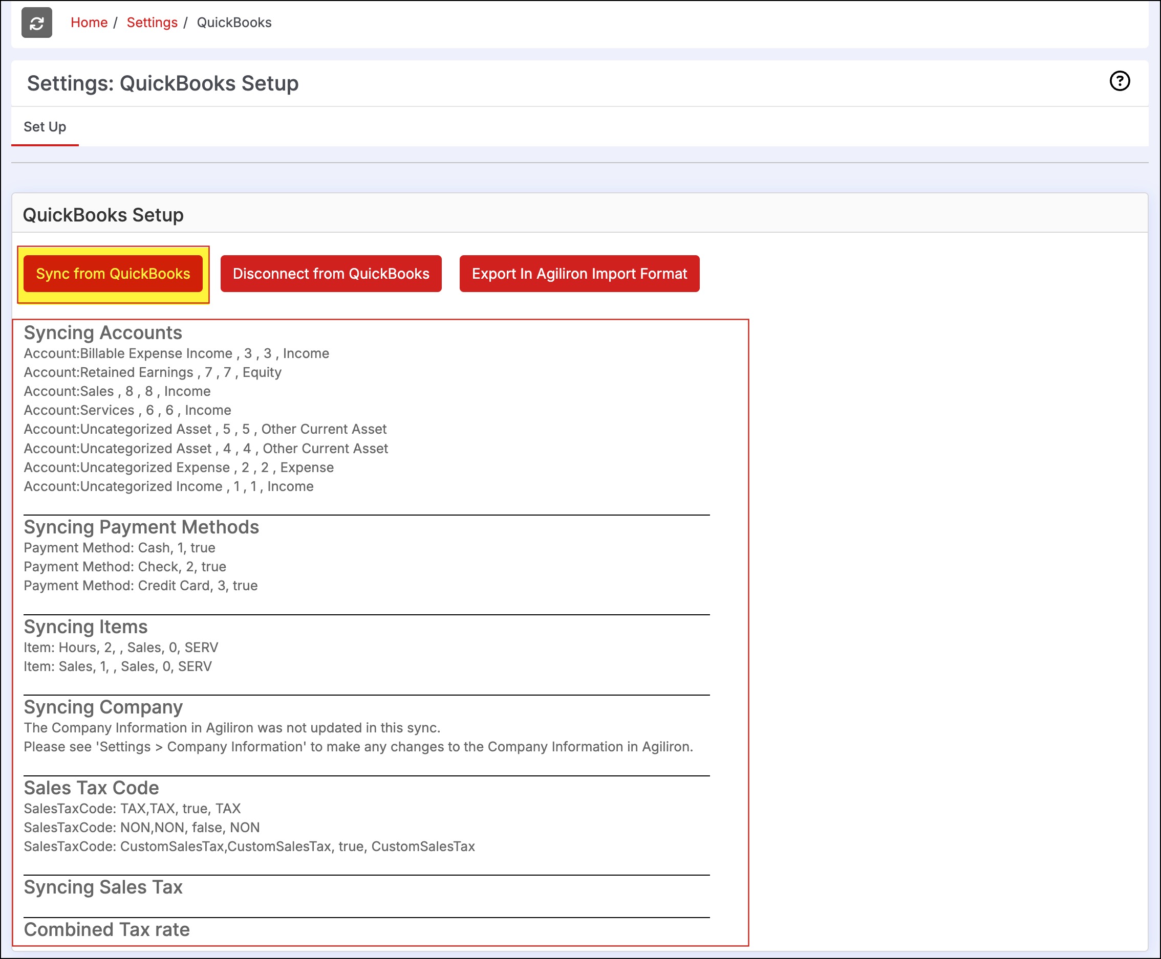
Task: Click the Syncing Sales Tax heading
Action: tap(103, 887)
